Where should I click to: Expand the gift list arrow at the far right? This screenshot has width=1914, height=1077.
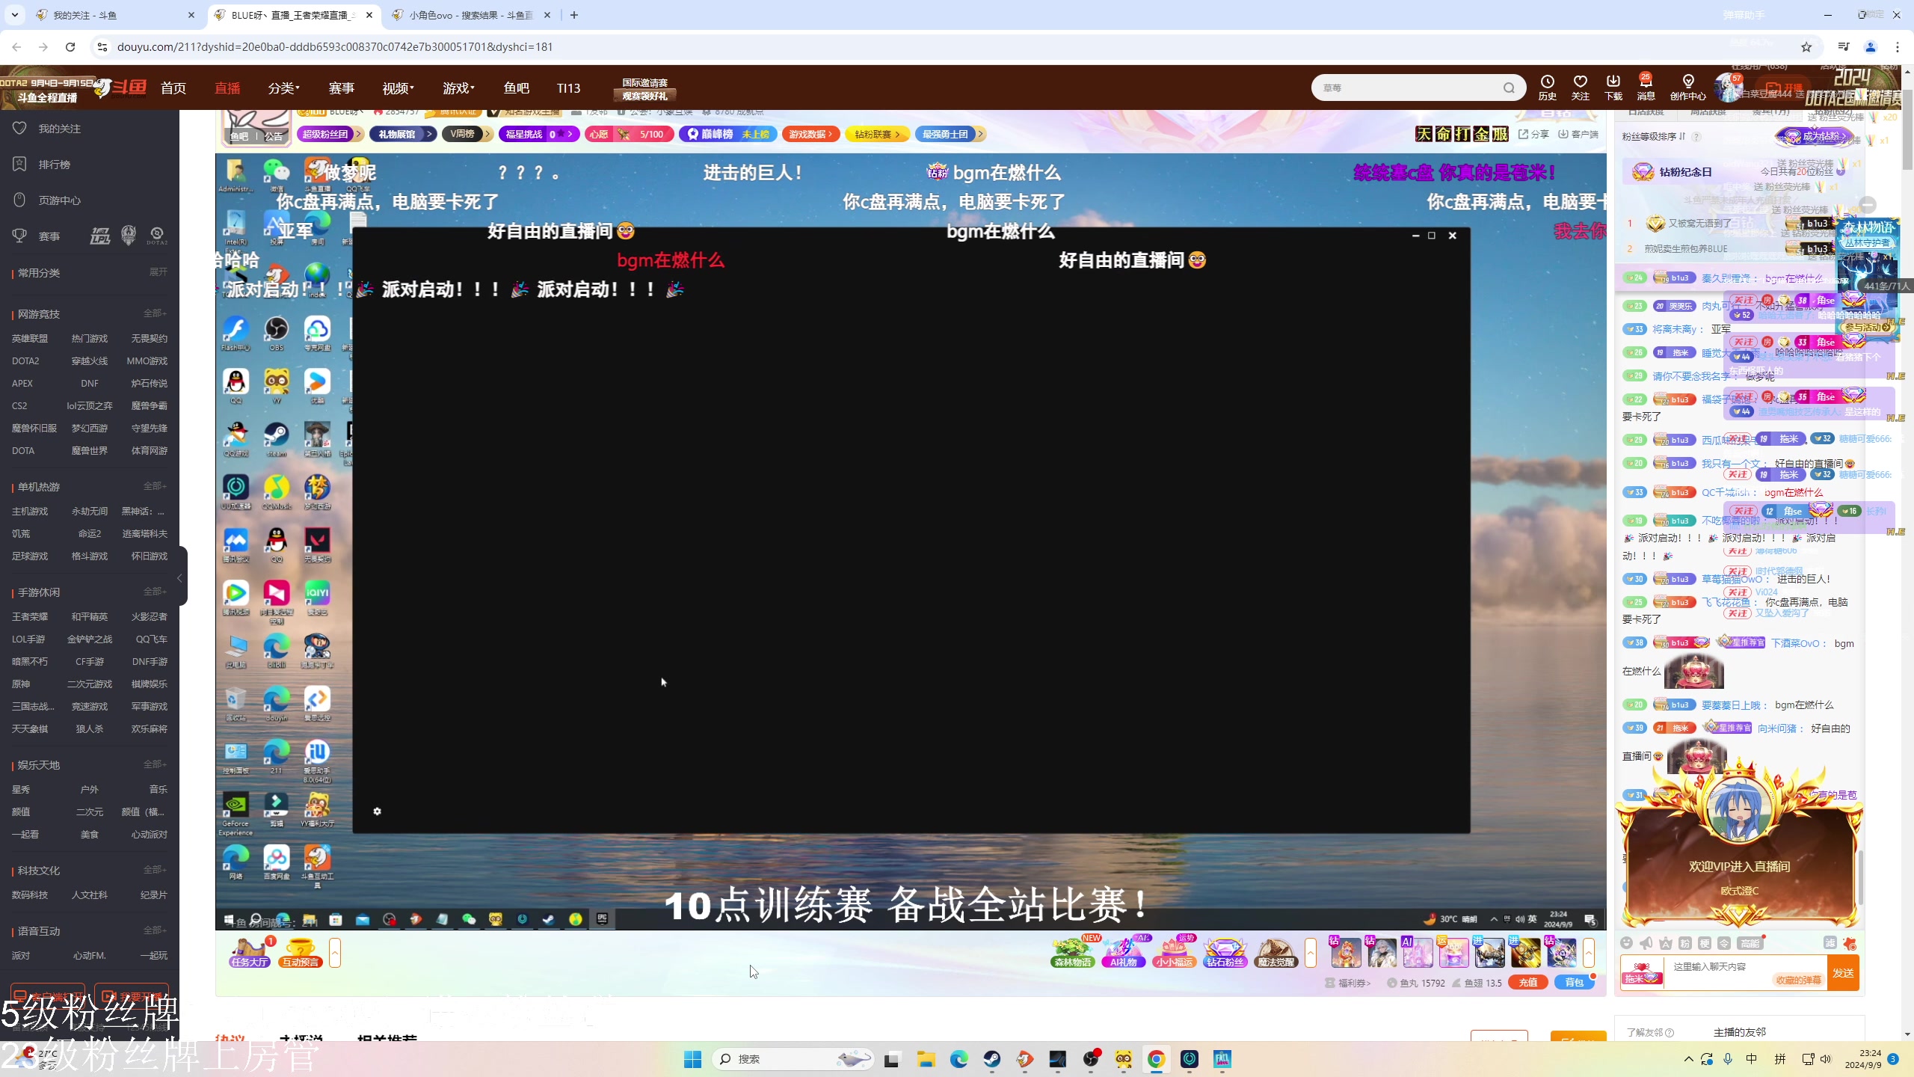pyautogui.click(x=1588, y=953)
